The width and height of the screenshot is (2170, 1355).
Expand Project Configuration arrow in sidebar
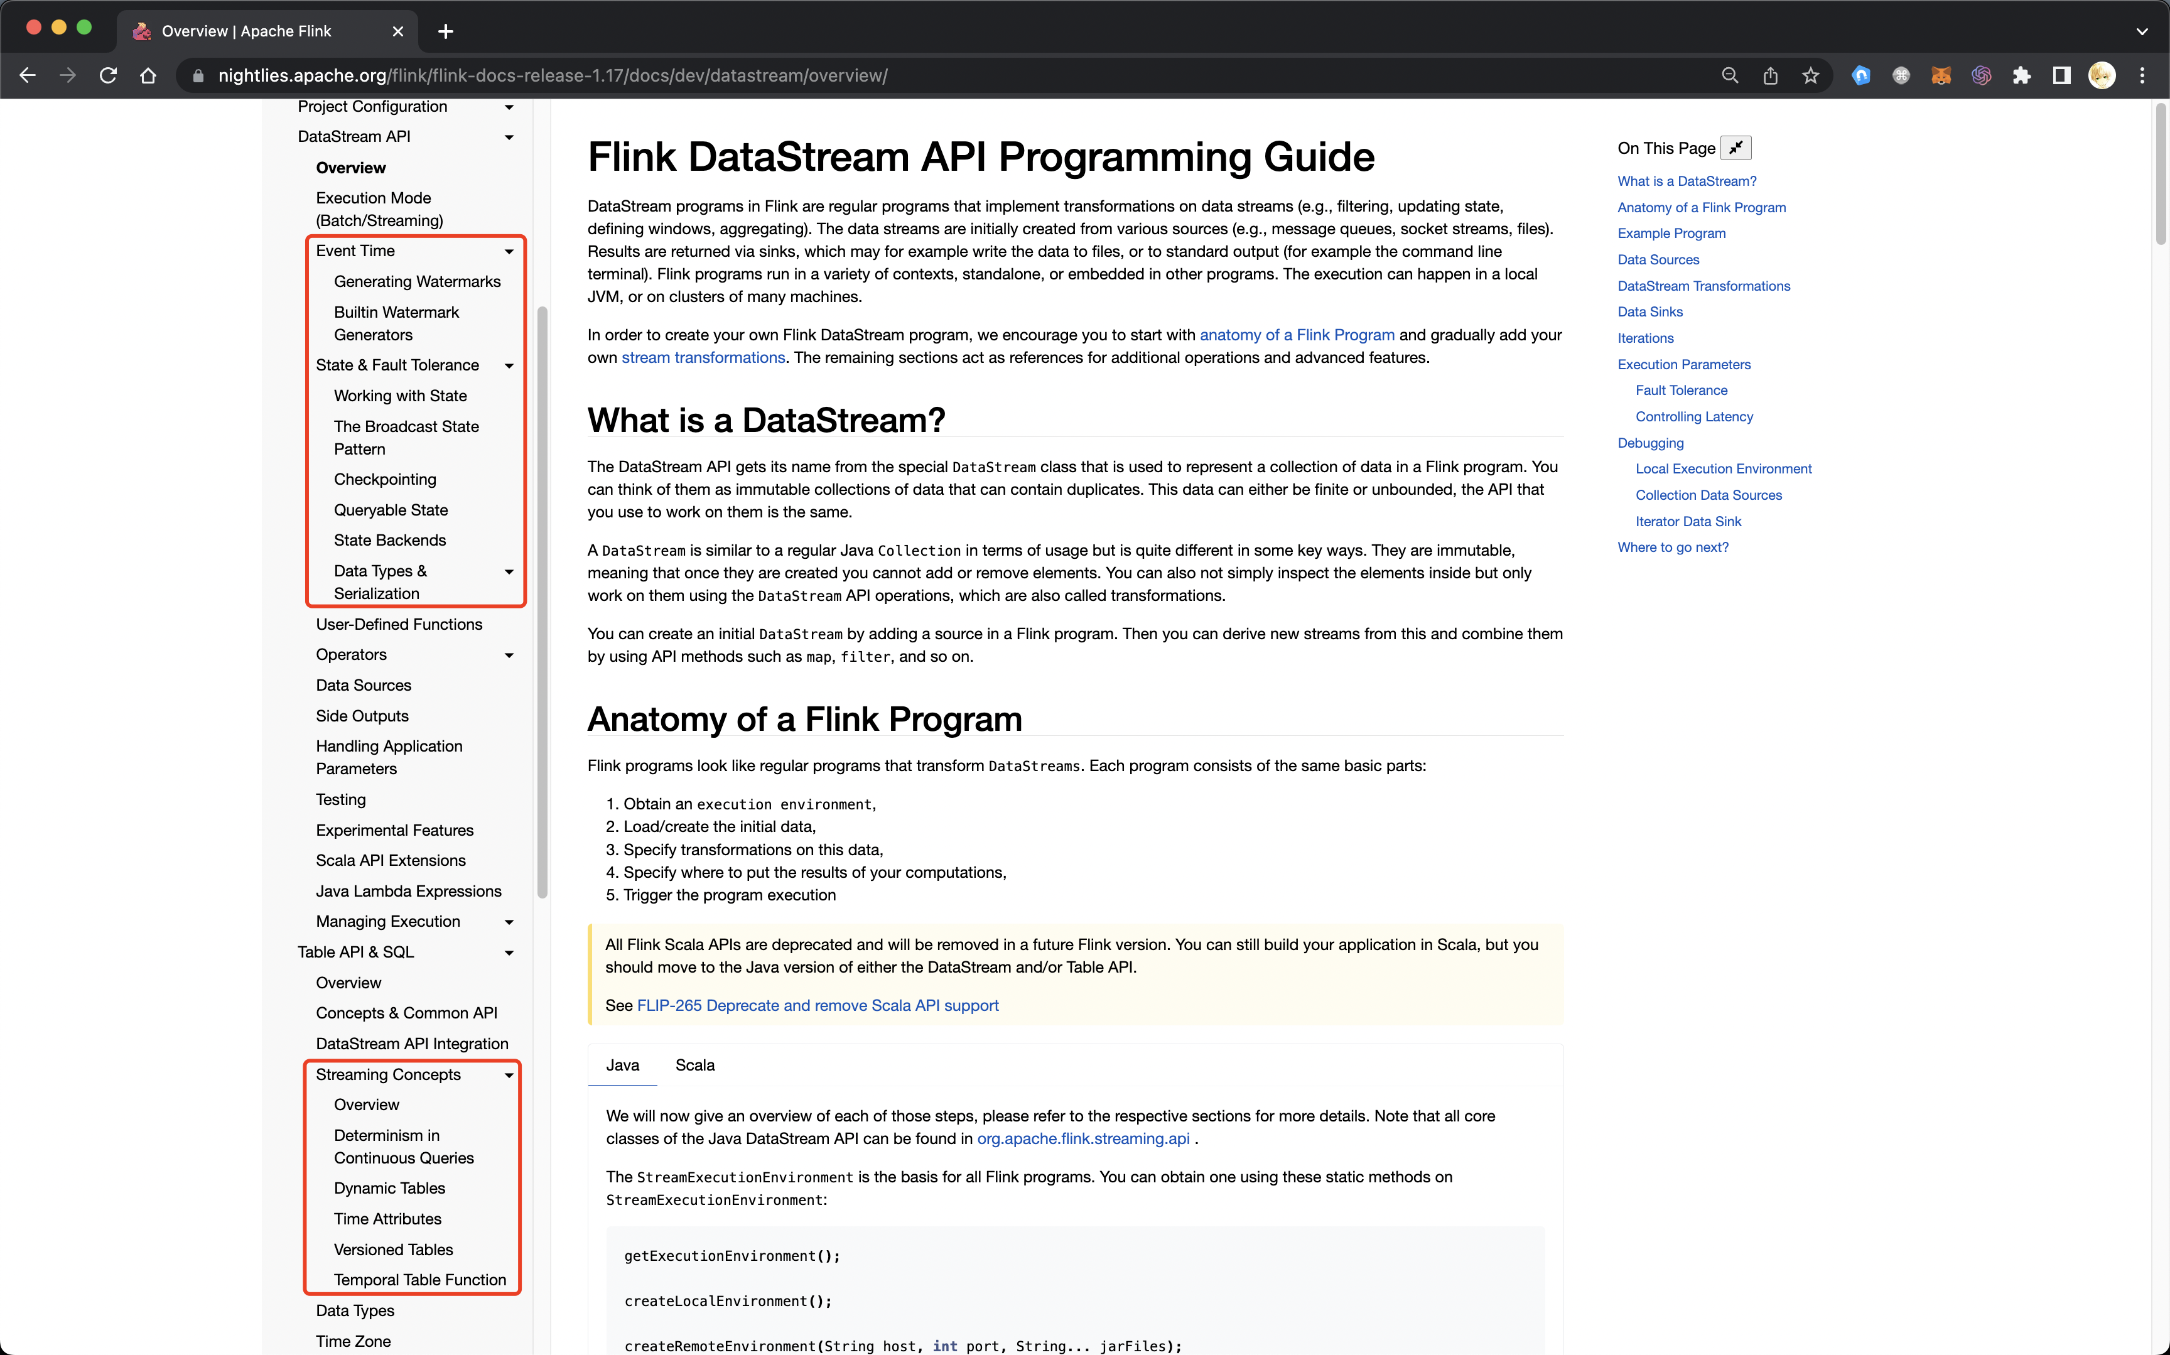[509, 107]
